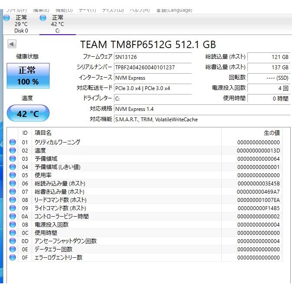The height and width of the screenshot is (292, 292).
Task: Select the 電源投入回数 row name in SMART list
Action: pyautogui.click(x=52, y=224)
